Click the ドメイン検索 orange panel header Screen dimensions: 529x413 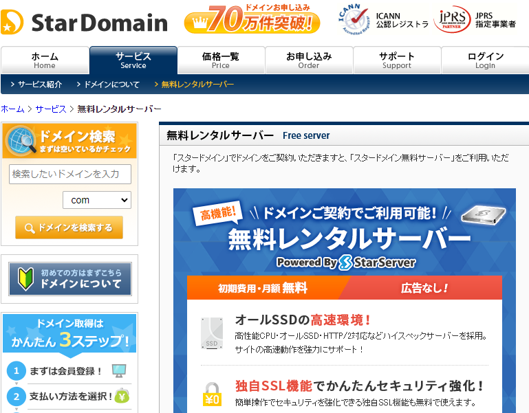(69, 141)
